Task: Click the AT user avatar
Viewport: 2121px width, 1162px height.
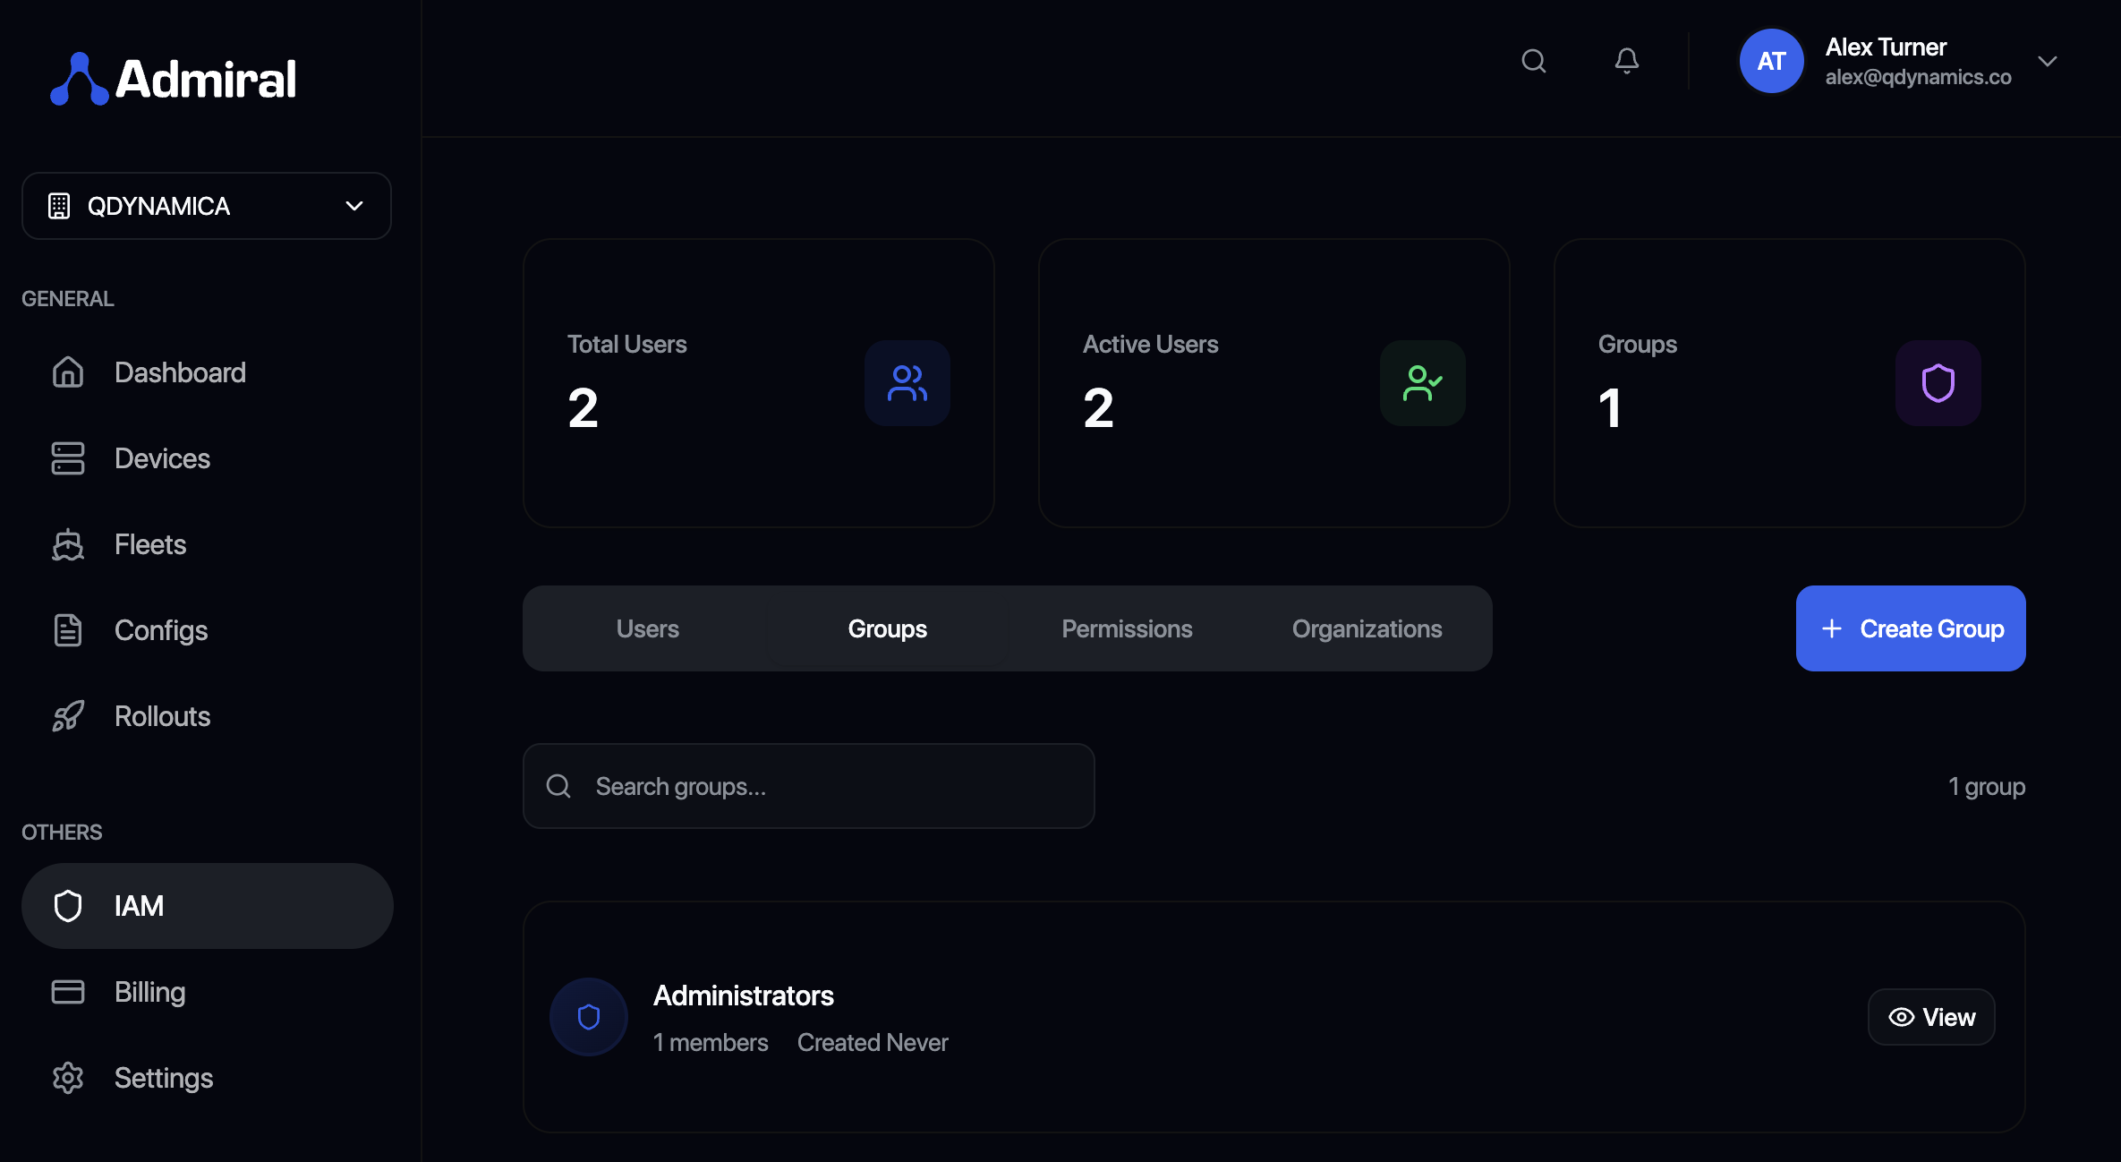Action: point(1771,61)
